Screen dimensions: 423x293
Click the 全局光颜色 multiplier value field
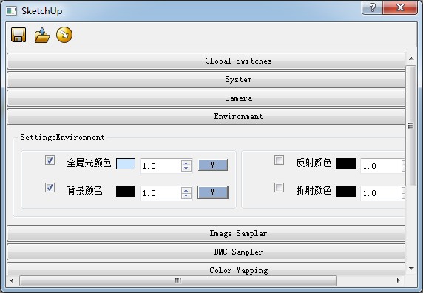[x=160, y=166]
